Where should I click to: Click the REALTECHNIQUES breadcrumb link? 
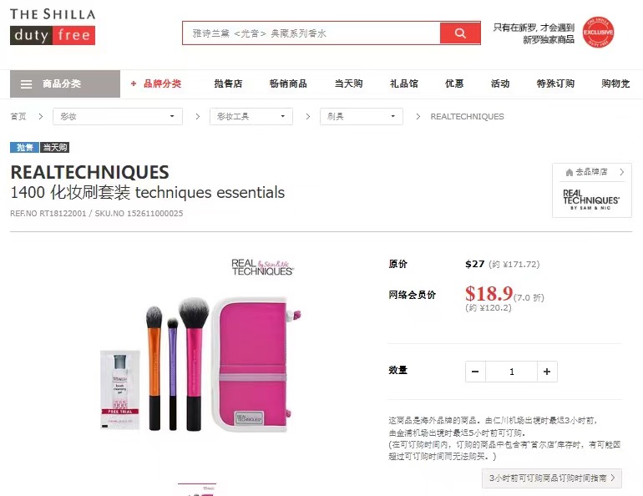[x=467, y=116]
